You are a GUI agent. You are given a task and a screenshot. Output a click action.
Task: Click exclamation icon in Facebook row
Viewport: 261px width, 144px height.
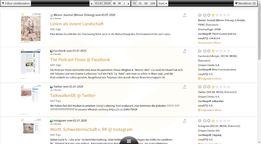click(x=200, y=51)
